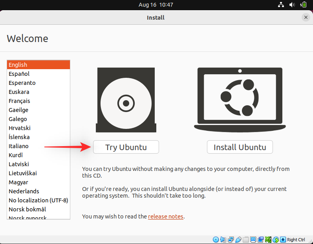Image resolution: width=313 pixels, height=244 pixels.
Task: Open the clock showing Aug 16 10:47
Action: coord(156,5)
